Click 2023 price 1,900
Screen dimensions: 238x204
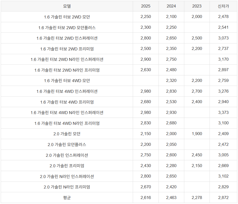(197, 134)
